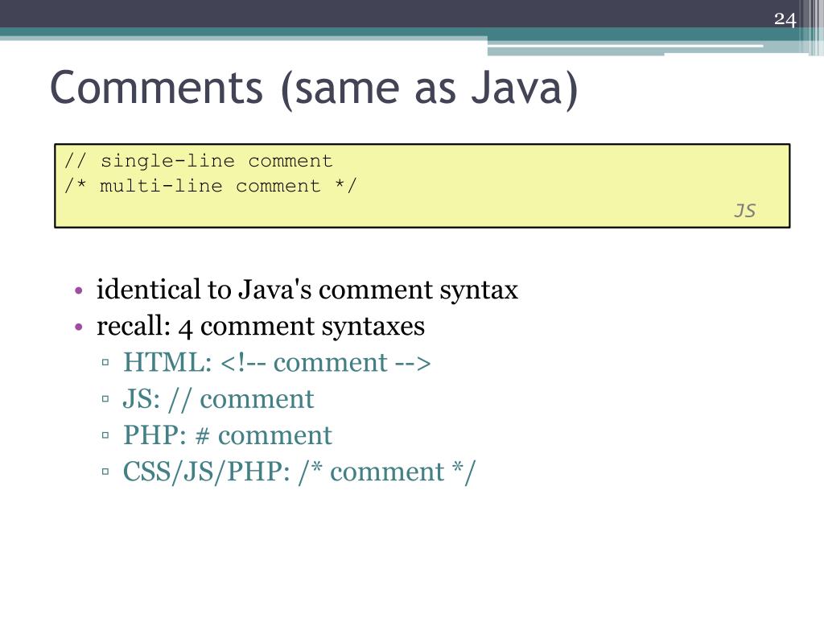Select the '/* multi-line comment */' code line
The height and width of the screenshot is (618, 824).
(x=210, y=186)
